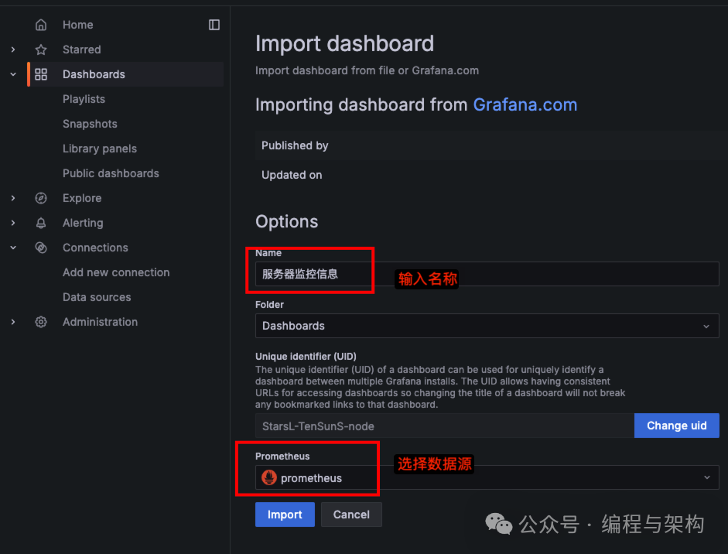Open Playlists under Dashboards
This screenshot has width=728, height=554.
[x=84, y=99]
